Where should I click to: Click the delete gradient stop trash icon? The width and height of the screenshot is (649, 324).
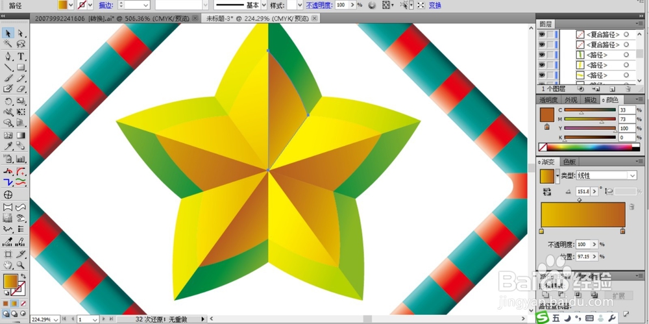click(x=631, y=206)
